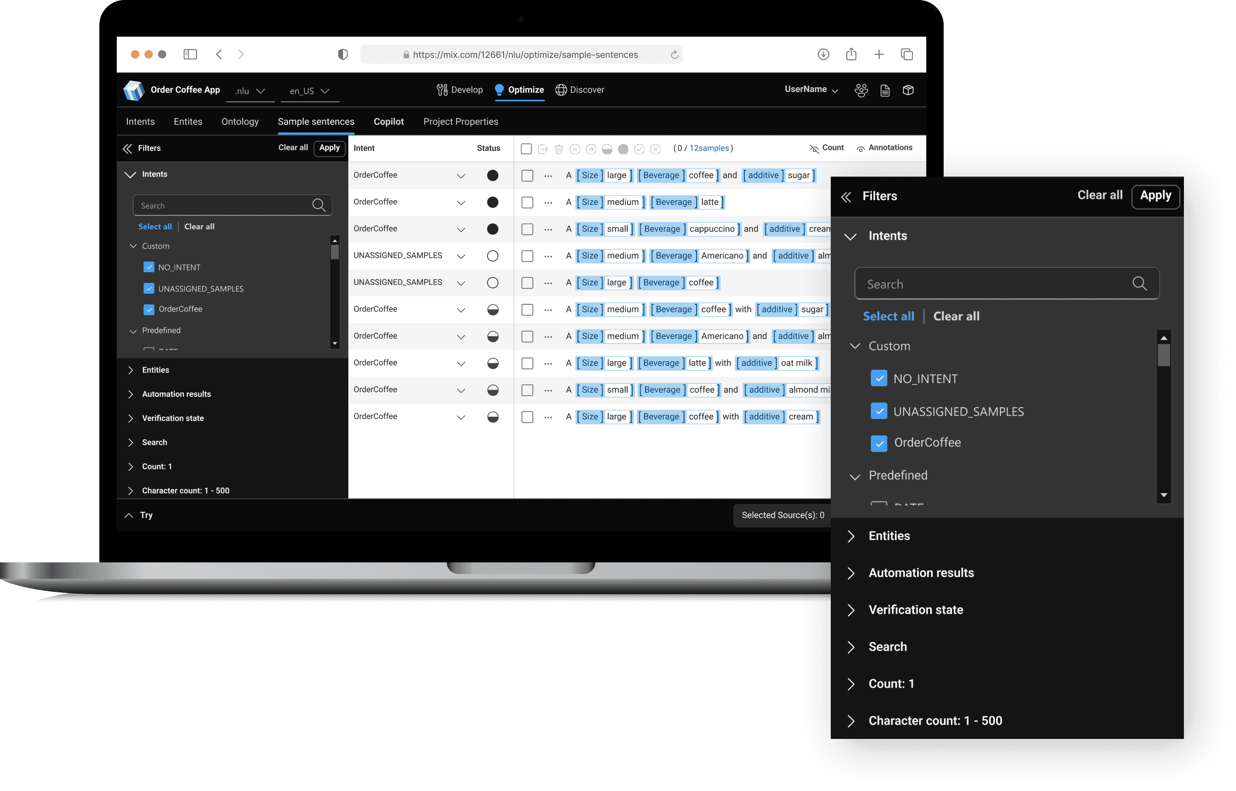This screenshot has width=1236, height=791.
Task: Tick the select-all samples checkbox in header row
Action: point(526,149)
